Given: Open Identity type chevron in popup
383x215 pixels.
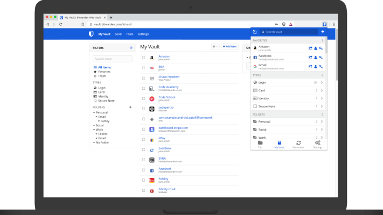Looking at the screenshot, I should [322, 98].
